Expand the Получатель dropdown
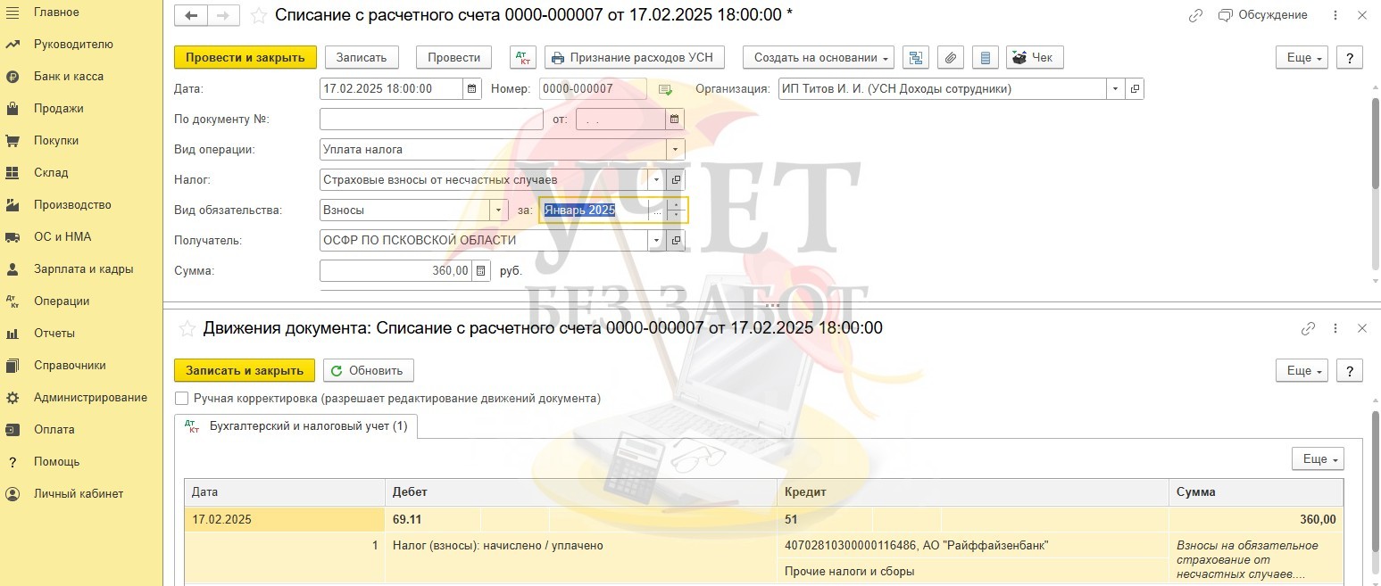 click(657, 241)
